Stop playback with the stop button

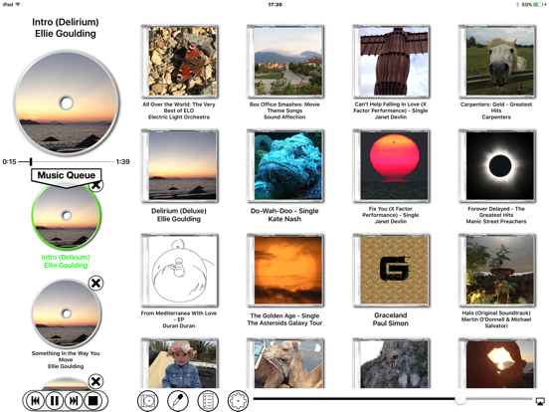point(92,400)
